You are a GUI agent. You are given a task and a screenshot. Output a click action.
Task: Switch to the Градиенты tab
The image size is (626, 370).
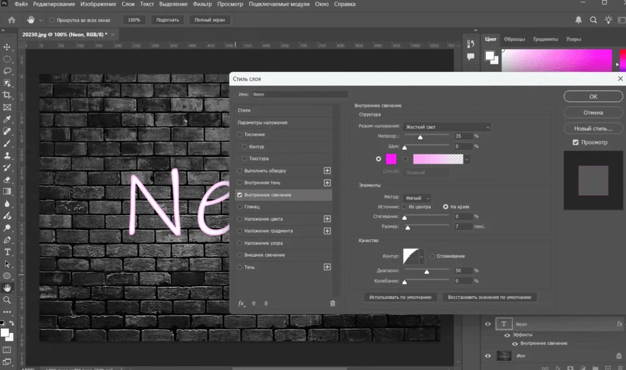click(545, 39)
